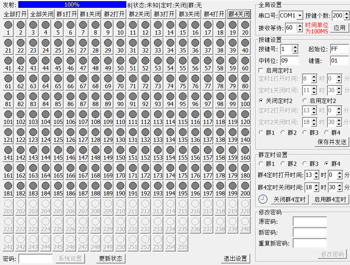Decrease the 接收等待 spinner value

click(300, 30)
